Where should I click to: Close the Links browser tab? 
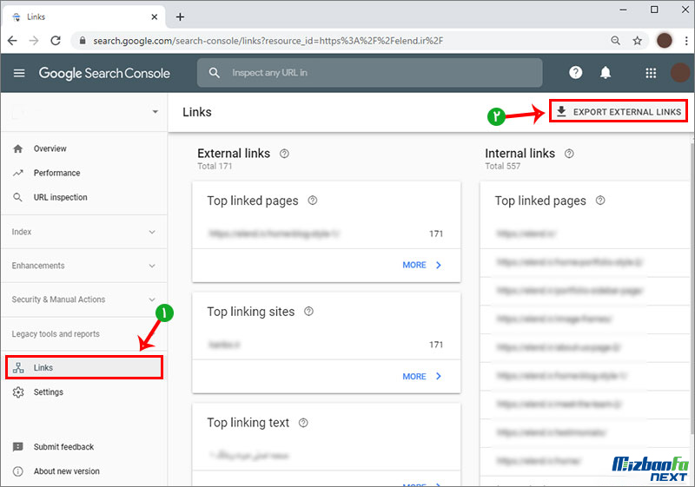[x=155, y=16]
